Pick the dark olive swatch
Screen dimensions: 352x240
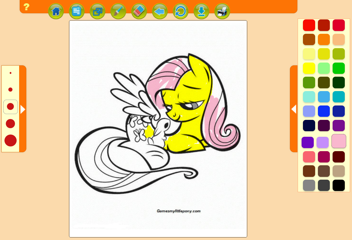pos(324,82)
